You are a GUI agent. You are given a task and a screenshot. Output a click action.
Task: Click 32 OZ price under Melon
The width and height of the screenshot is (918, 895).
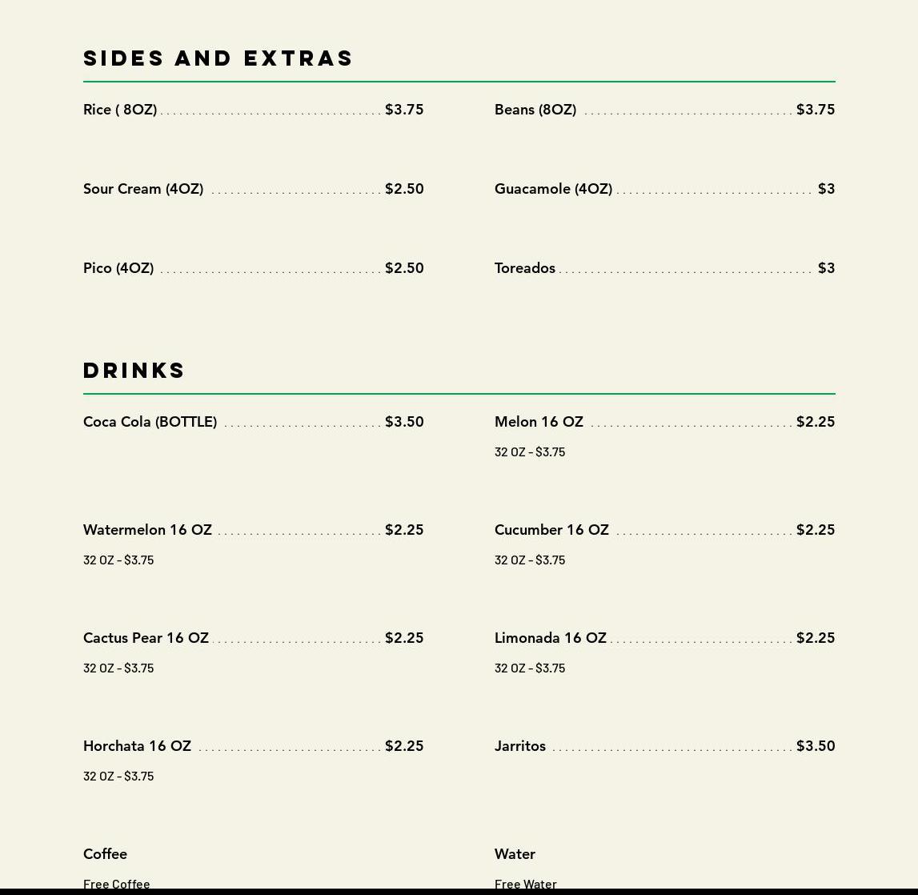pyautogui.click(x=530, y=452)
